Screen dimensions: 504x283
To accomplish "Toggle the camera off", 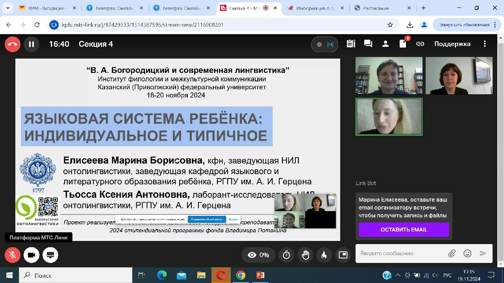I will 31,255.
